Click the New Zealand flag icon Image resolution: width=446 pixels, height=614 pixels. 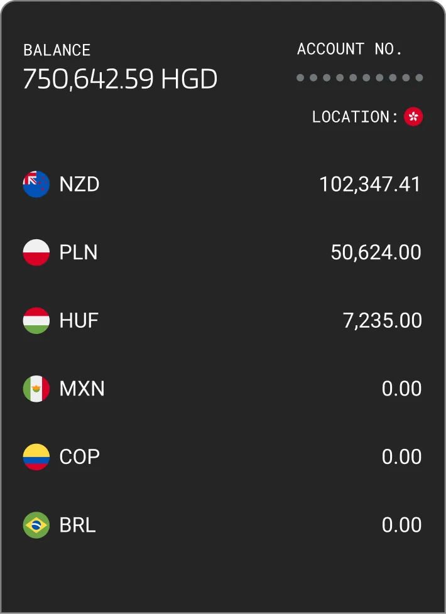(x=36, y=184)
